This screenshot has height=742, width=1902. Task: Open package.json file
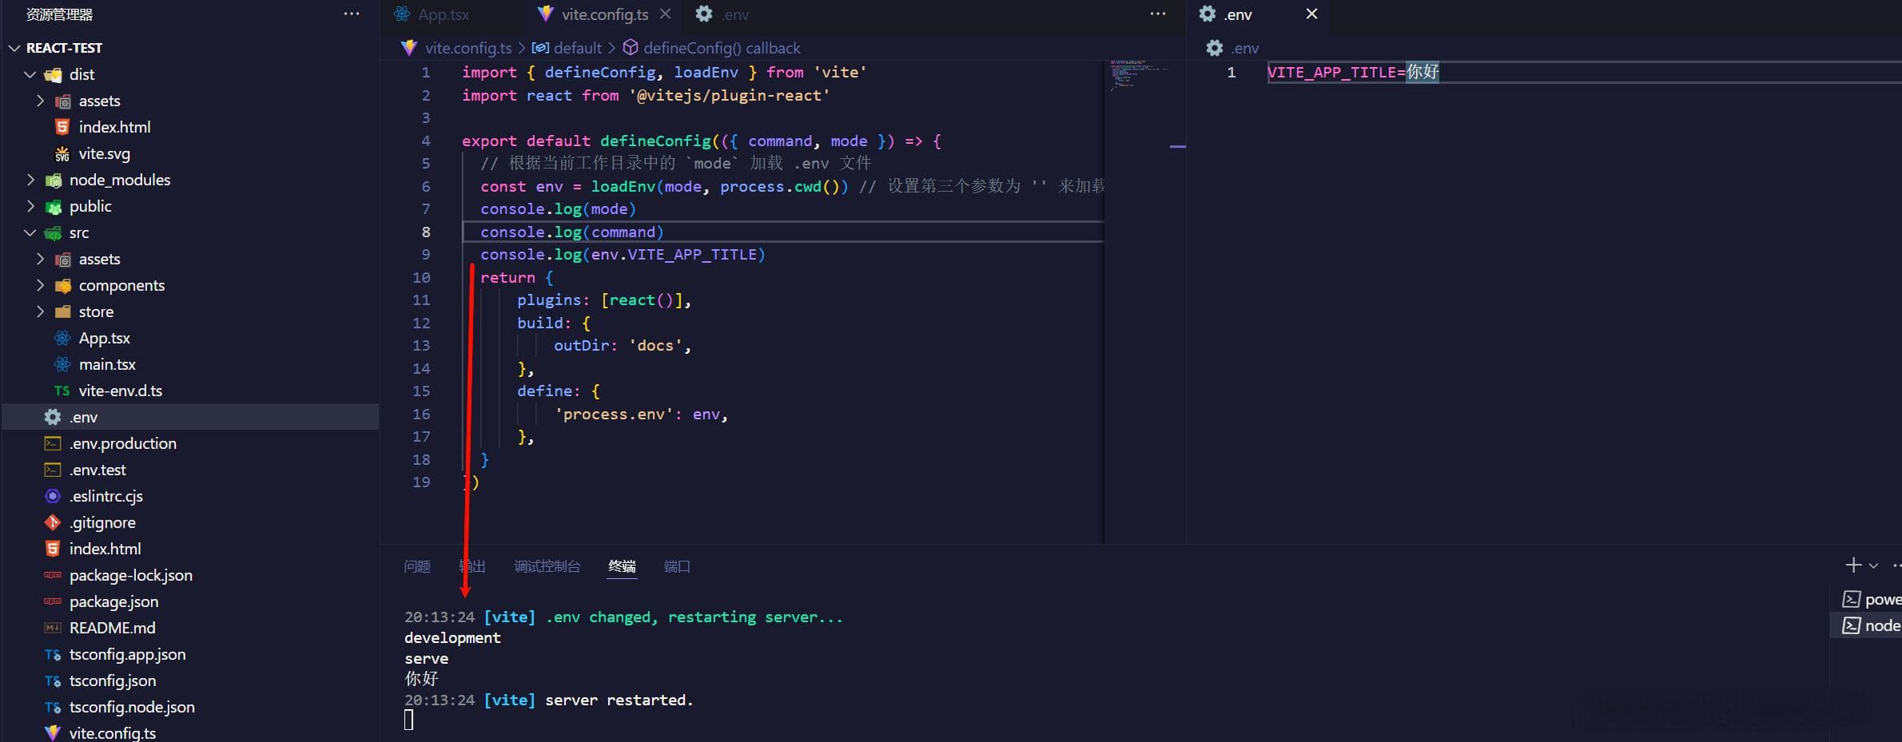(113, 601)
